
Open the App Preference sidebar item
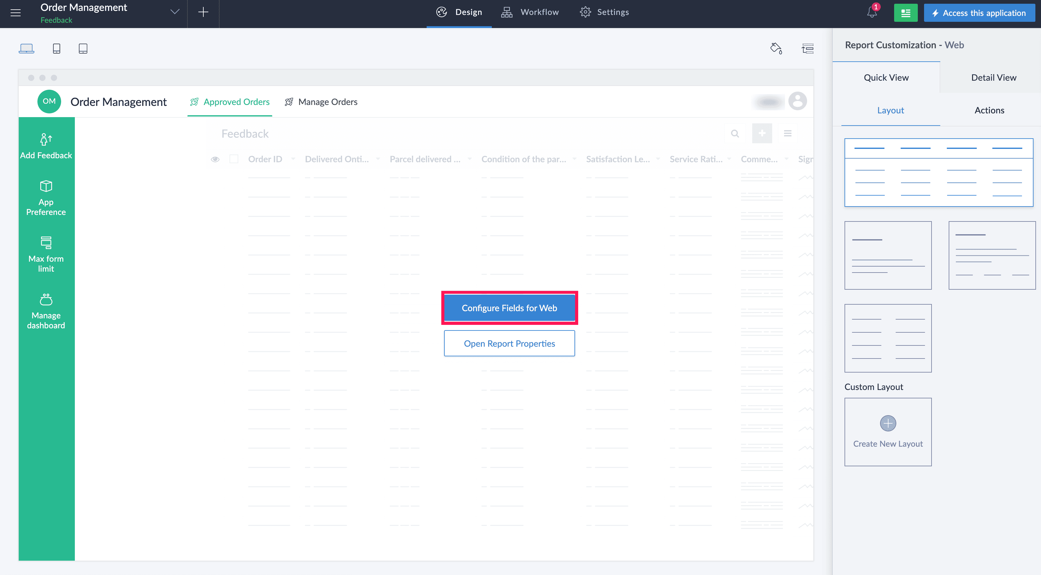tap(46, 198)
